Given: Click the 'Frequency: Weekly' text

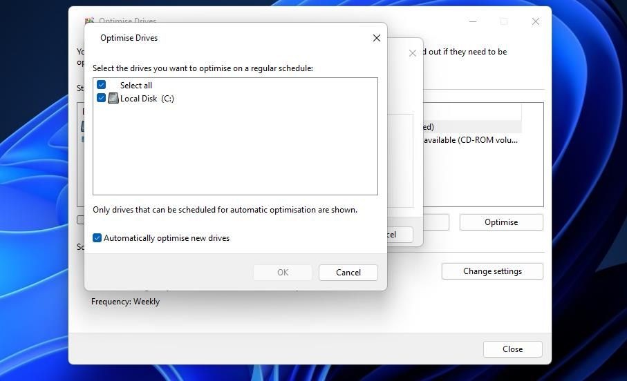Looking at the screenshot, I should pos(125,302).
